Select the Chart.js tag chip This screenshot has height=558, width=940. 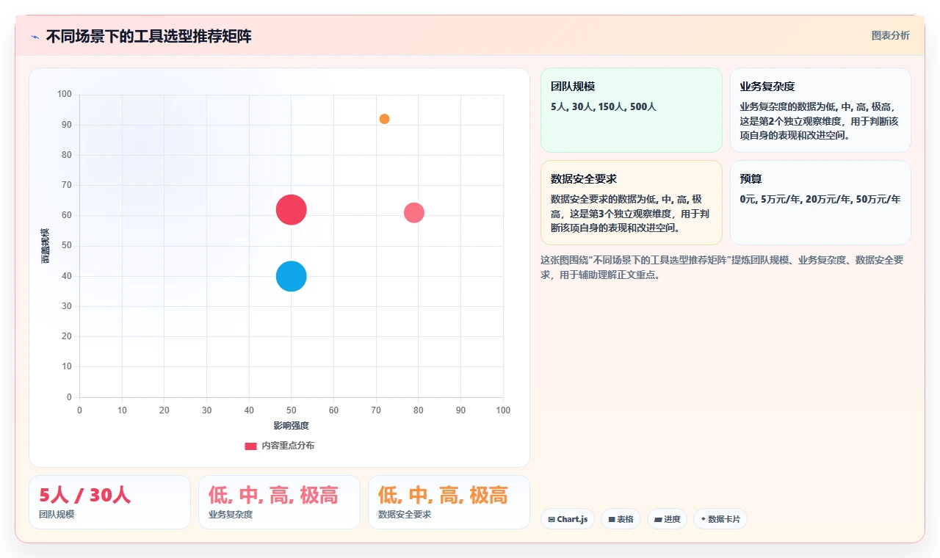point(568,519)
